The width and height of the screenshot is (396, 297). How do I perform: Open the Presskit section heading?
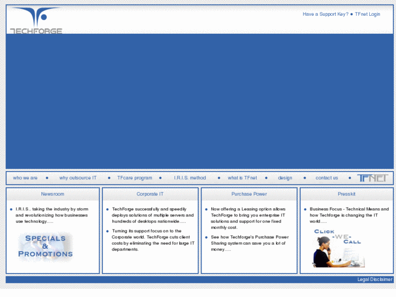[346, 194]
